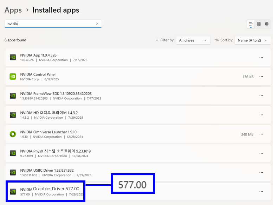This screenshot has height=205, width=273.
Task: Open more options for NVIDIA App
Action: pyautogui.click(x=261, y=57)
